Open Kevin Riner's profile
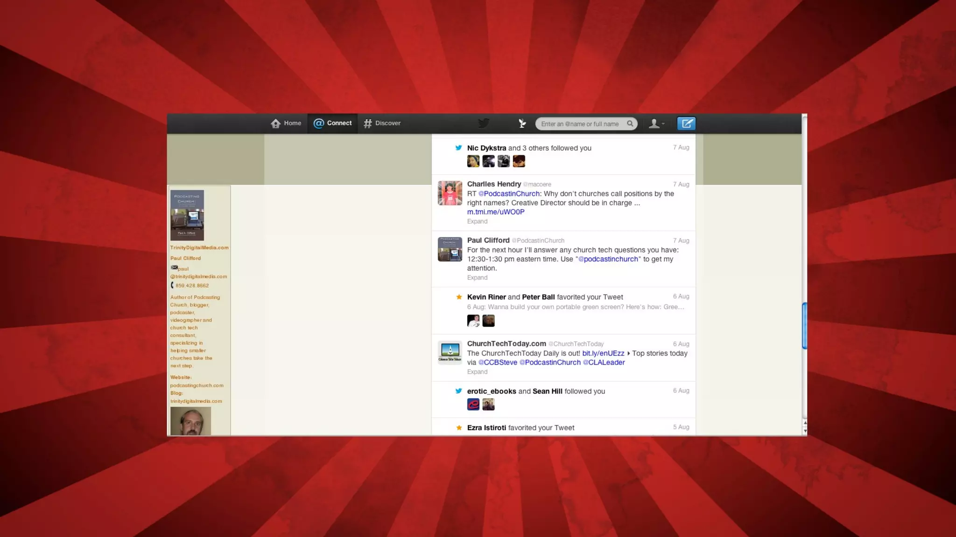 pyautogui.click(x=486, y=297)
